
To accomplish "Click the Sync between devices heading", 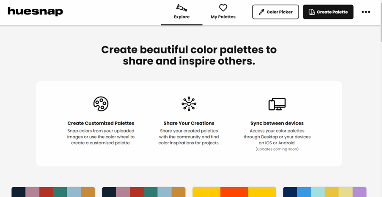I will coord(277,123).
